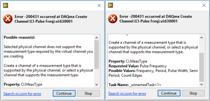Click the scrollbar thumb in the right reason box
210x101 pixels.
[x=202, y=67]
